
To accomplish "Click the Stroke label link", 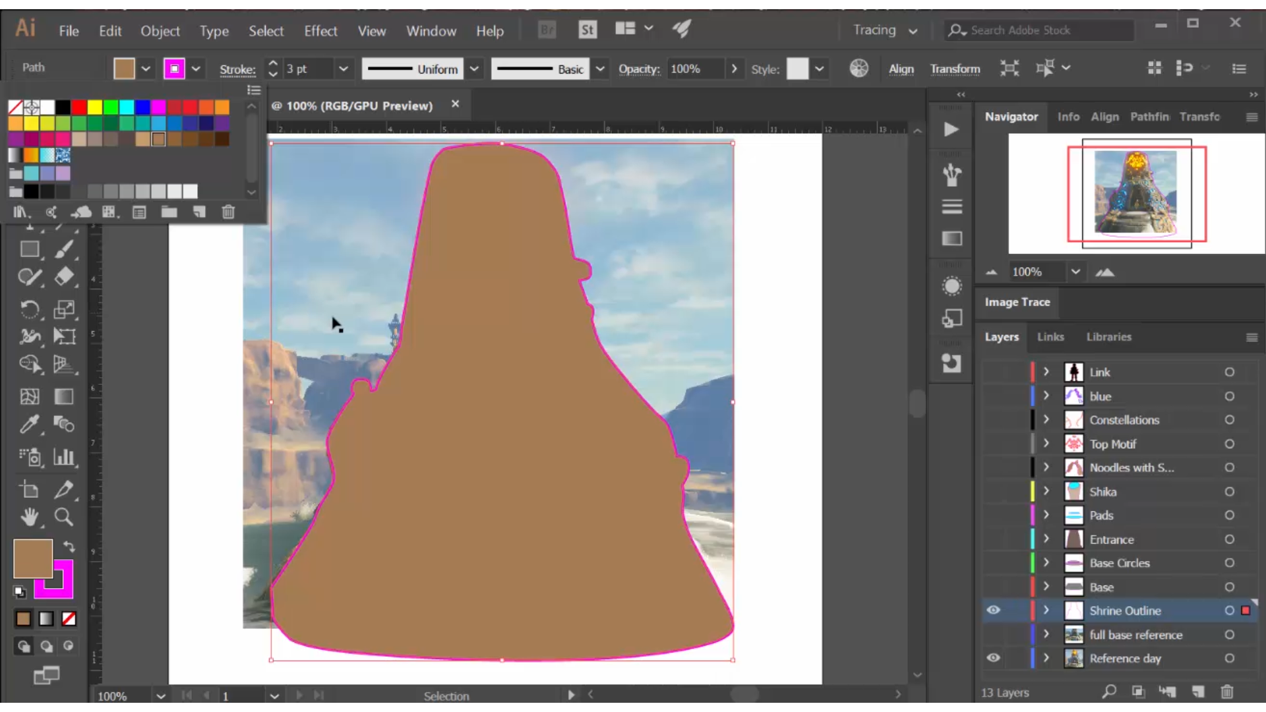I will point(237,69).
